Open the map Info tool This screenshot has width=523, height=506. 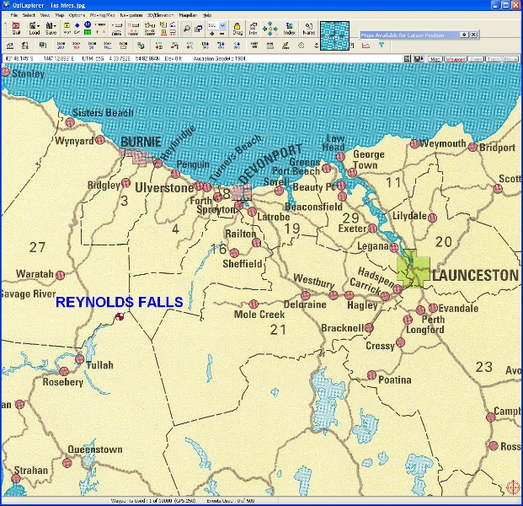[253, 29]
